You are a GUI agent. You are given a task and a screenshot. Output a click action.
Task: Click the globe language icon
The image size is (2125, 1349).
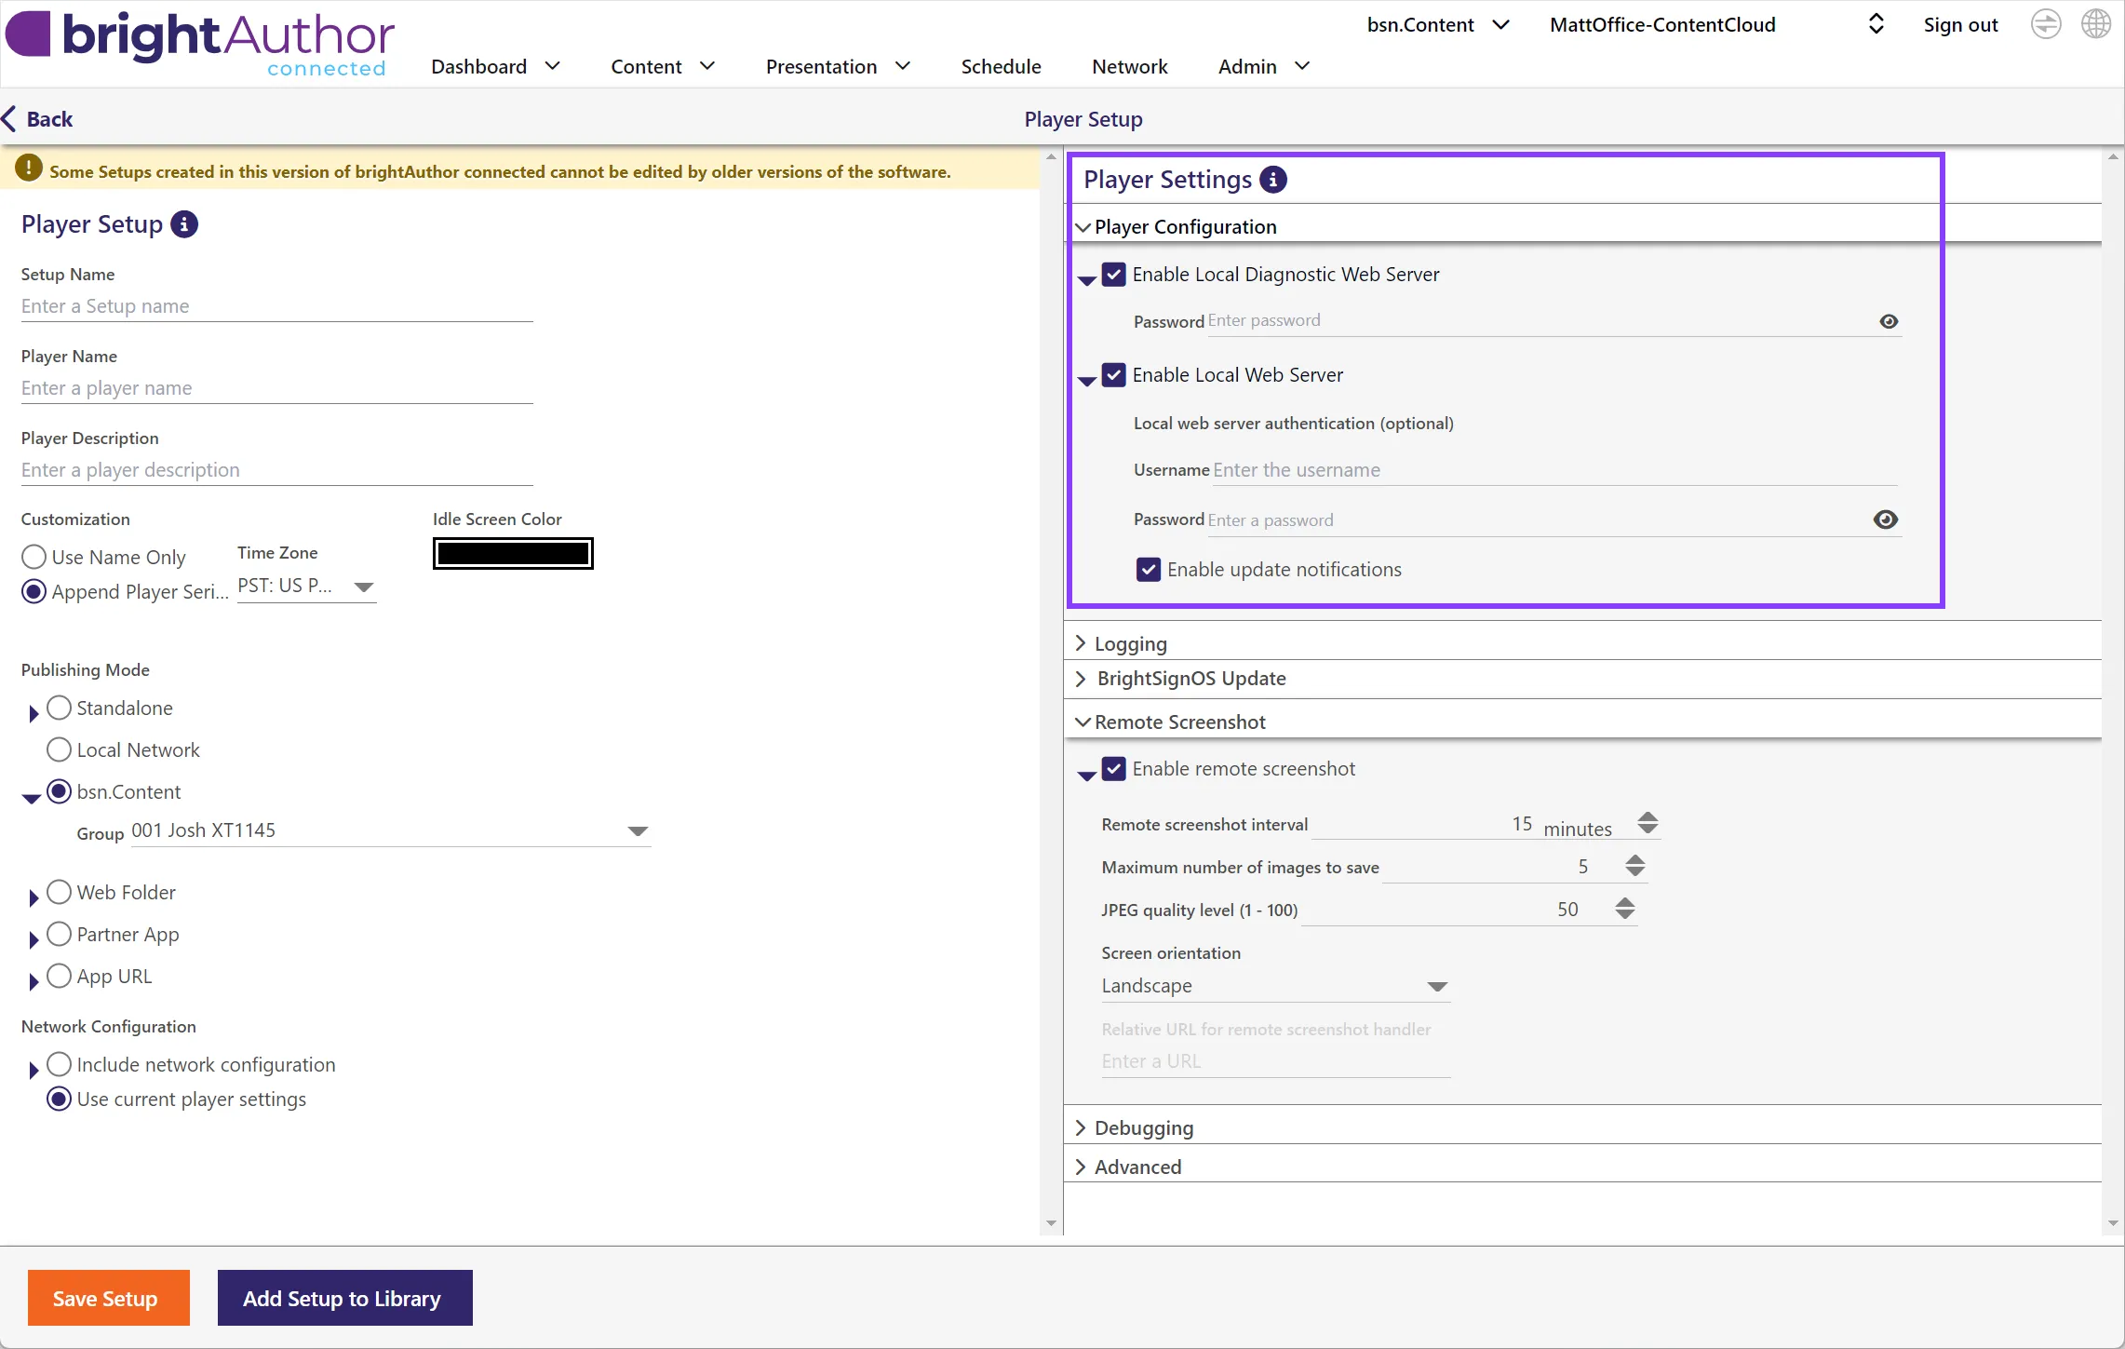point(2095,24)
